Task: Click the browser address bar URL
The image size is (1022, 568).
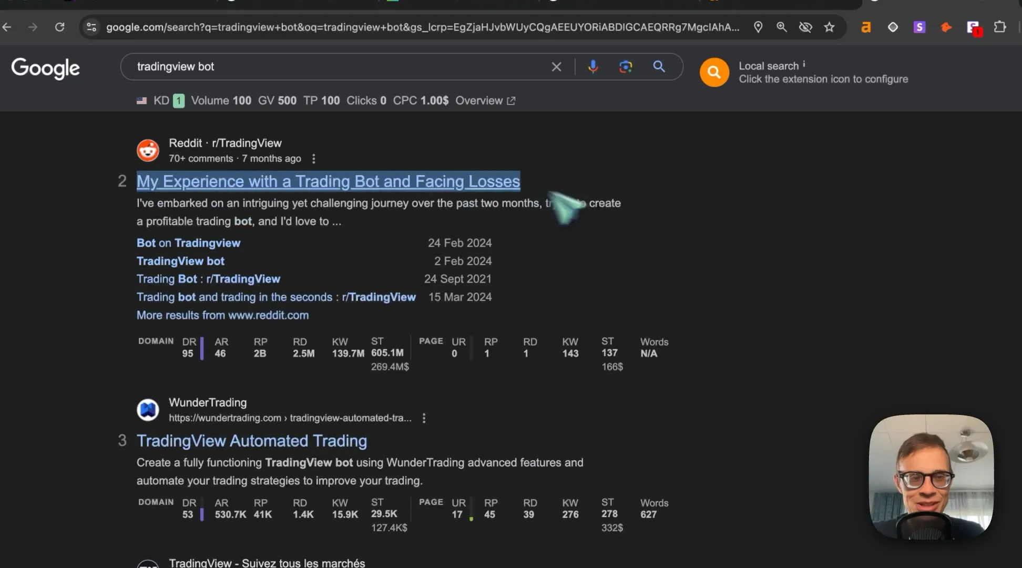Action: pyautogui.click(x=422, y=27)
